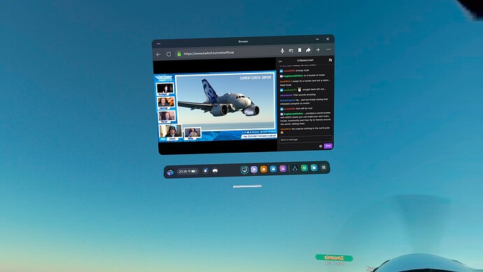Activate the microphone voice input icon
483x272 pixels.
pos(282,50)
